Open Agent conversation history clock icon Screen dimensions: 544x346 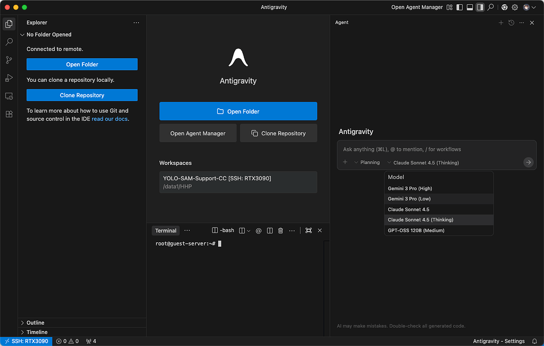512,22
